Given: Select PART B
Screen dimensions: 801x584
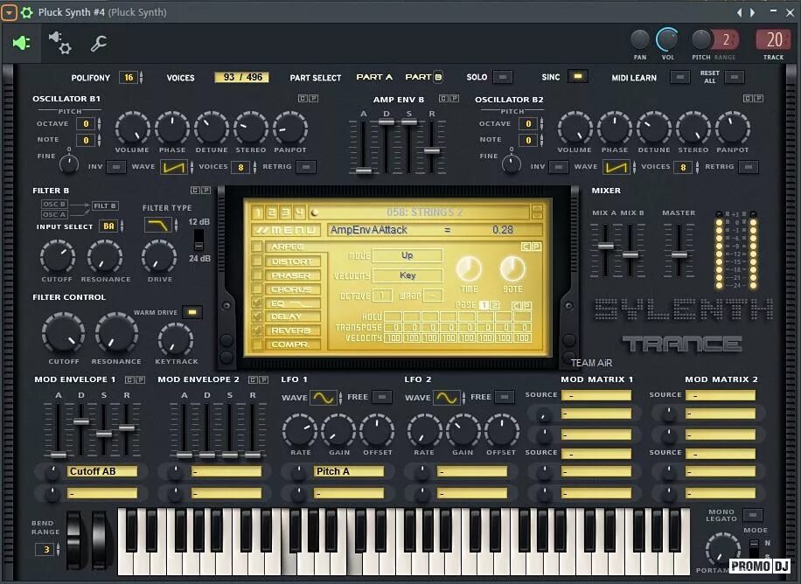Looking at the screenshot, I should pyautogui.click(x=423, y=77).
